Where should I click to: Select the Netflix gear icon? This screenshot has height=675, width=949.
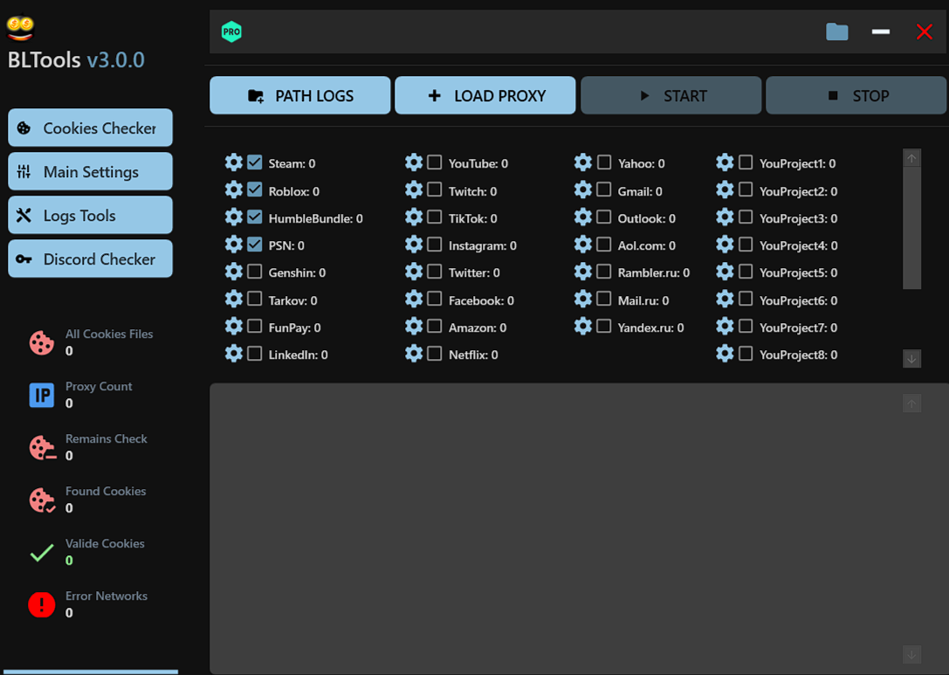(414, 354)
